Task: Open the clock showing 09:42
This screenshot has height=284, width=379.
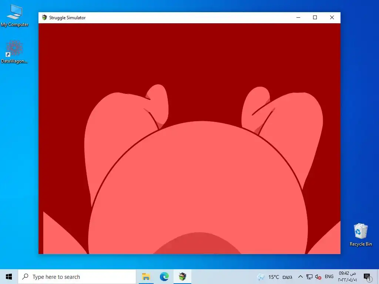Action: click(x=347, y=277)
